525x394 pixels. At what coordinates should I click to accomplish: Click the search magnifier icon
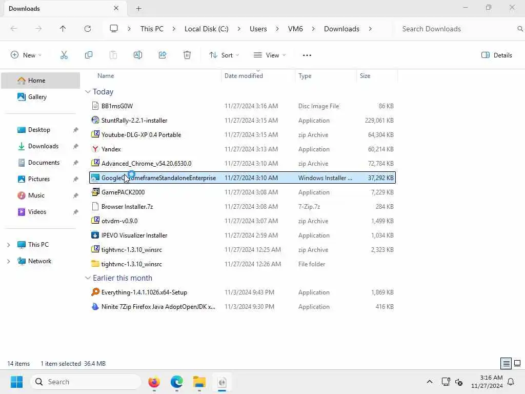pos(520,29)
